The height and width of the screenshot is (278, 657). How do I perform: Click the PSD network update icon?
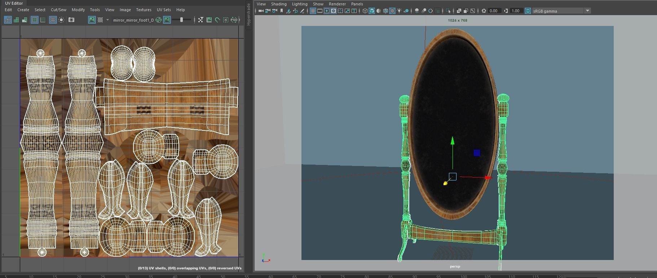[234, 20]
